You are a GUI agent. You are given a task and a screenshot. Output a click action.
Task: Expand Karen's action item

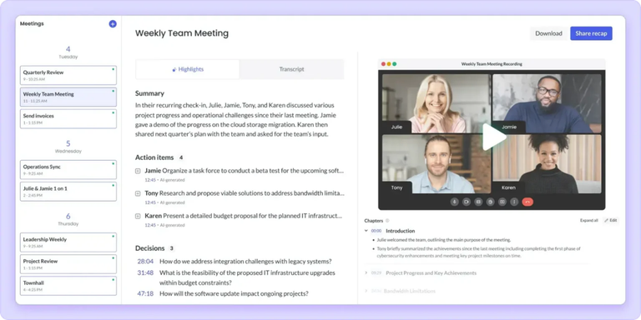pyautogui.click(x=138, y=216)
